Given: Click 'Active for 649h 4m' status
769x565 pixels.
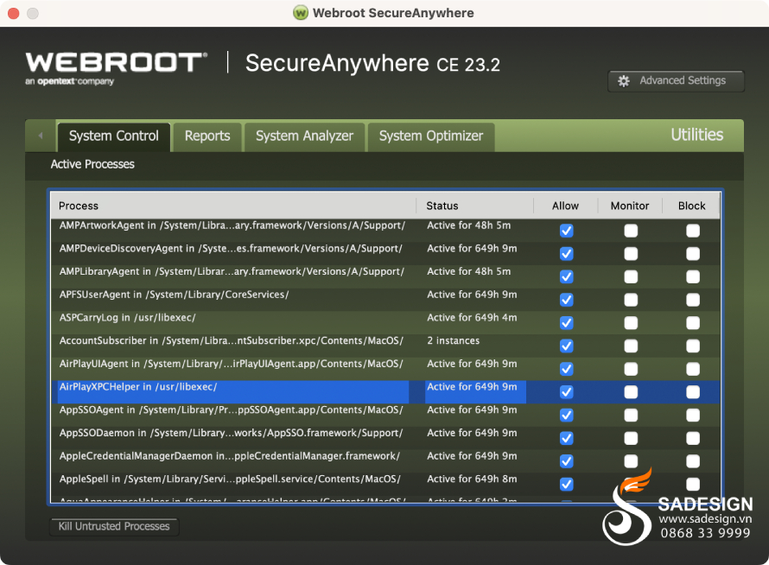Looking at the screenshot, I should (x=472, y=318).
